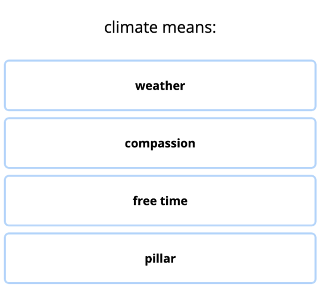
Task: Answer that climate means pillar
Action: click(x=160, y=258)
